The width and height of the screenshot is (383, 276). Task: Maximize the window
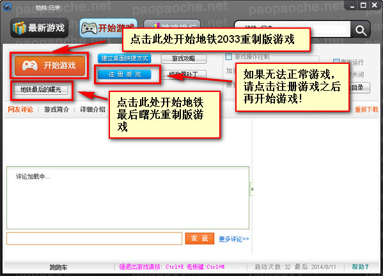(x=363, y=5)
